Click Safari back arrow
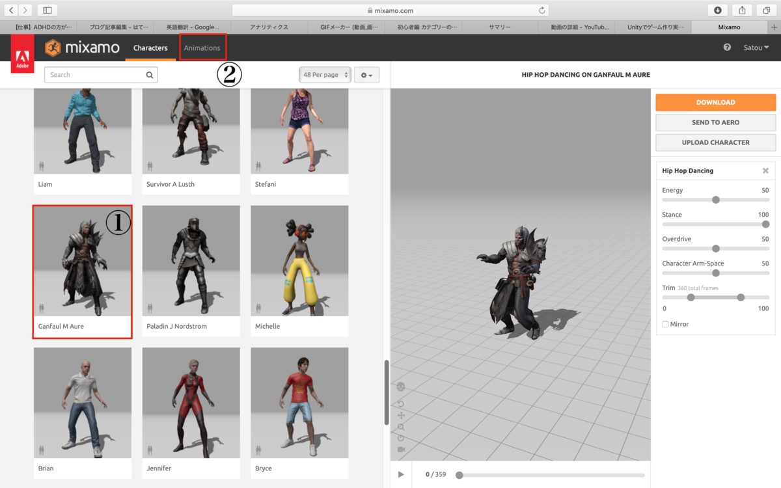The width and height of the screenshot is (781, 488). coord(12,10)
